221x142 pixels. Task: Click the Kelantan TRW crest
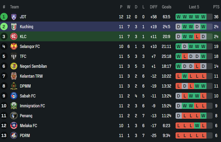pos(14,76)
